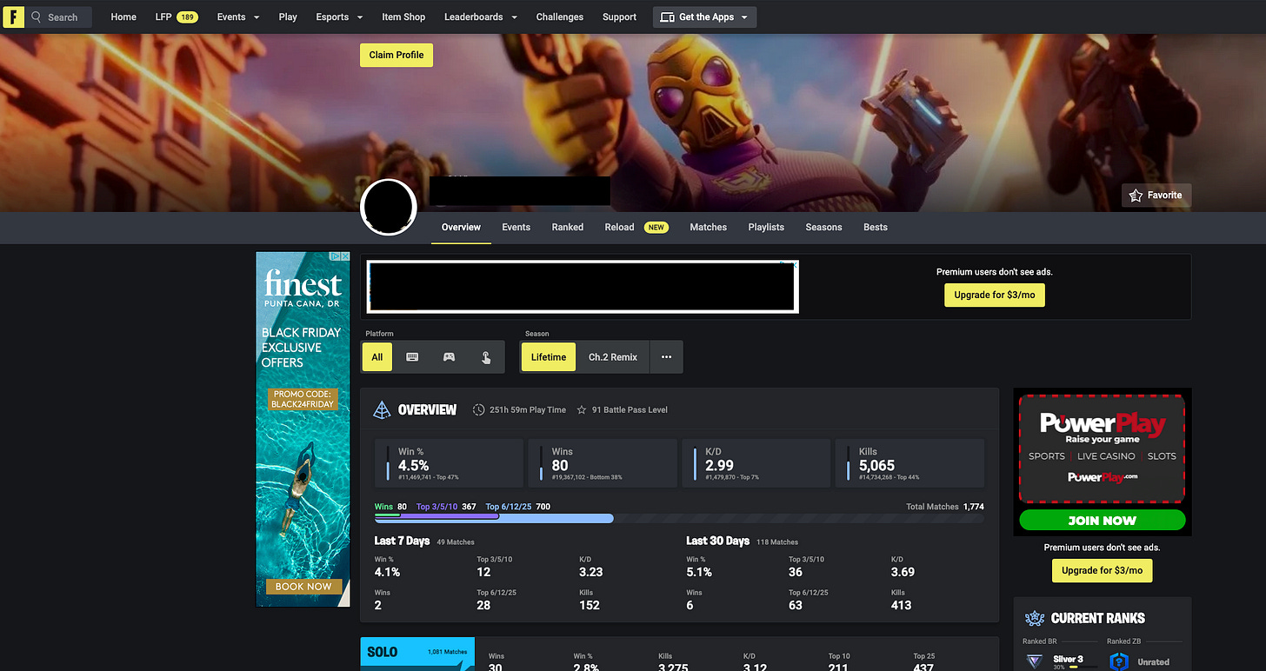Switch to the Overview profile tab

(461, 227)
